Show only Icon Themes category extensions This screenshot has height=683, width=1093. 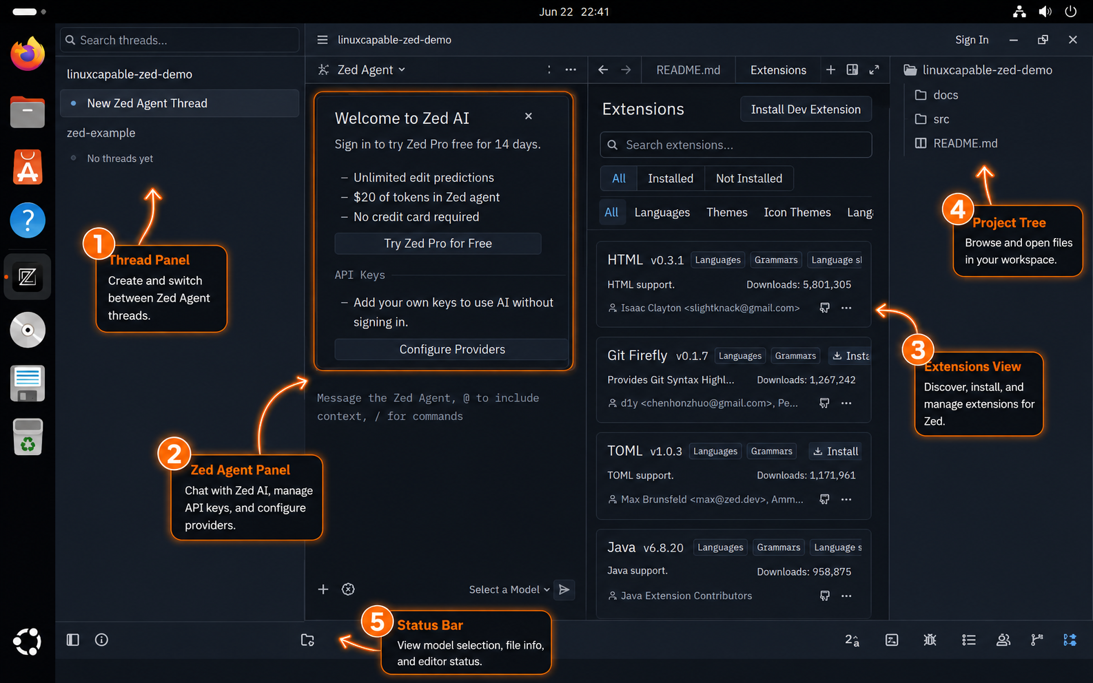point(797,212)
